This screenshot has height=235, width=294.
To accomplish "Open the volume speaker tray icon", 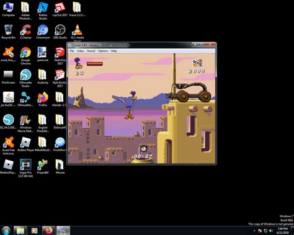I will point(271,231).
